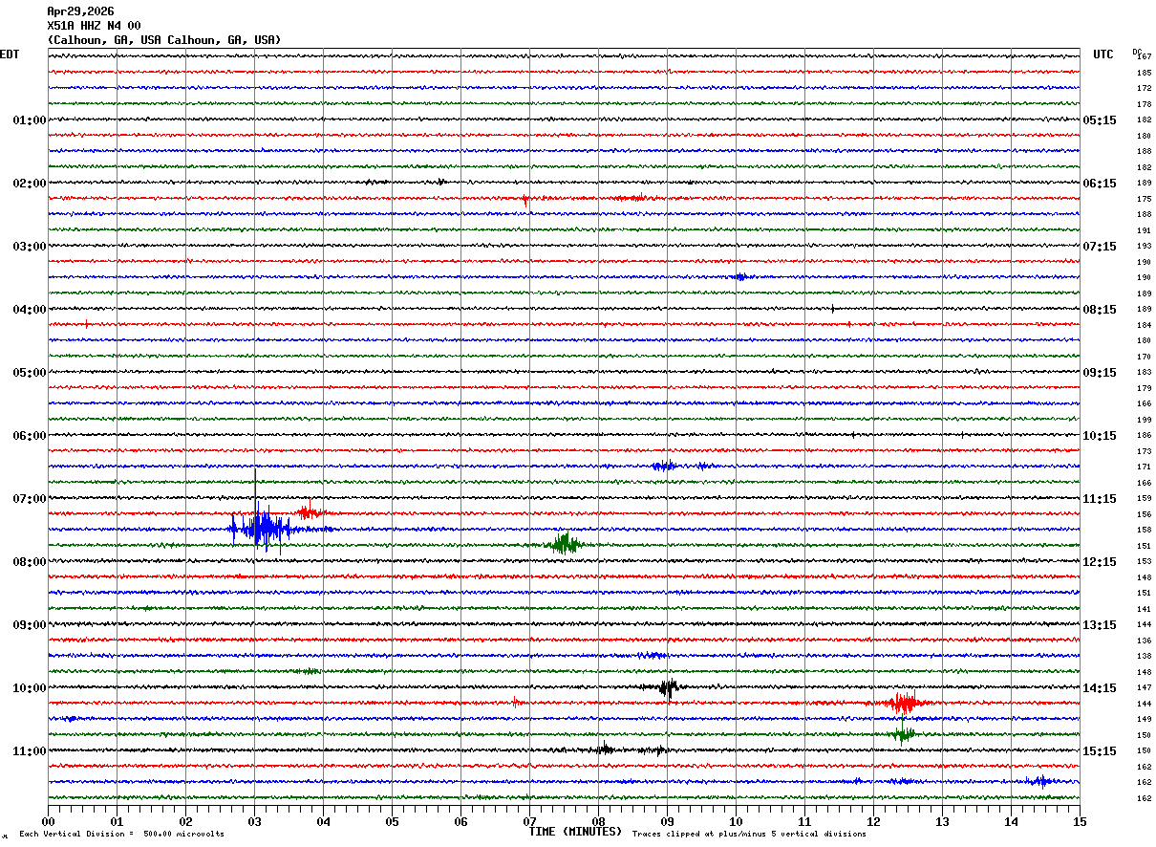Click the DC offset value "186"
Image resolution: width=1156 pixels, height=847 pixels.
[1144, 435]
